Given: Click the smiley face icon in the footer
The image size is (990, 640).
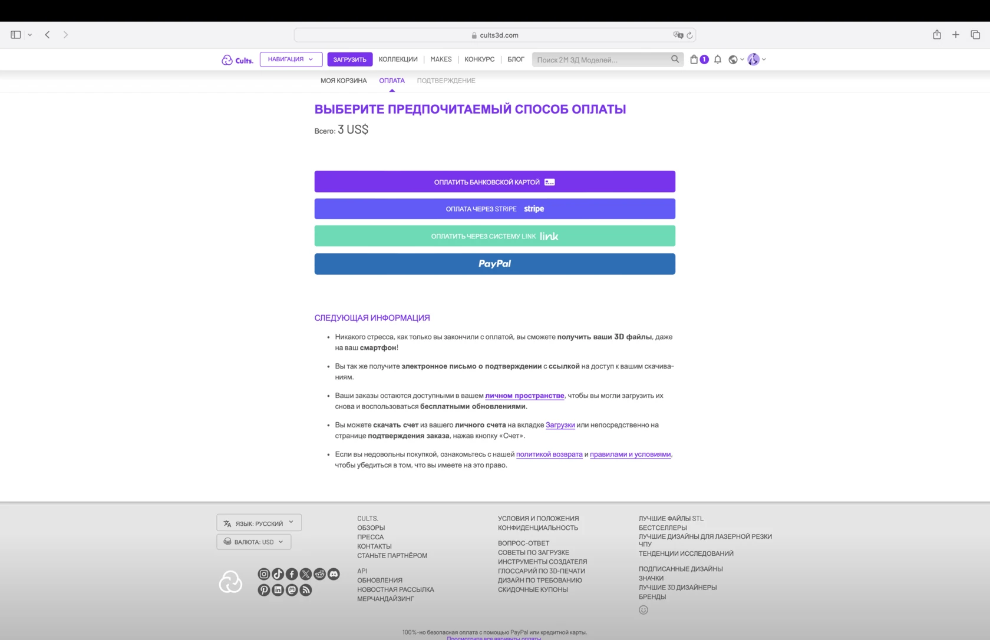Looking at the screenshot, I should point(643,610).
